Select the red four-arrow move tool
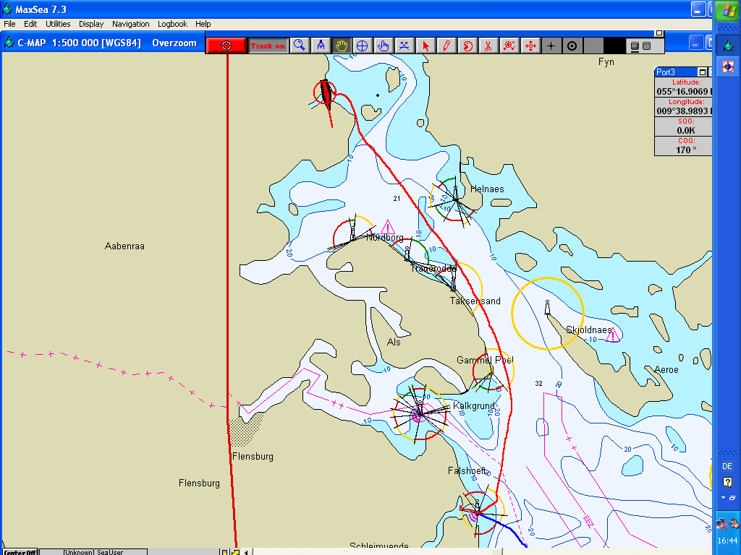 [x=530, y=46]
